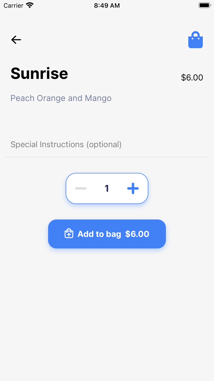
Task: Tap the quantity number 1
Action: coord(107,188)
